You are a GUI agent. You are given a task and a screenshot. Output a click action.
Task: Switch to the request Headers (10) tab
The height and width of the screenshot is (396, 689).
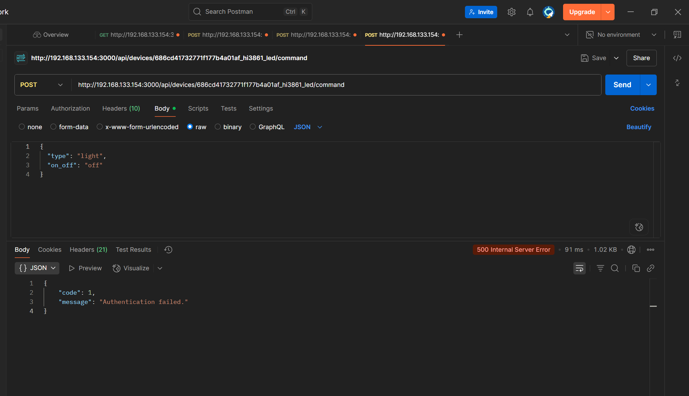click(121, 109)
